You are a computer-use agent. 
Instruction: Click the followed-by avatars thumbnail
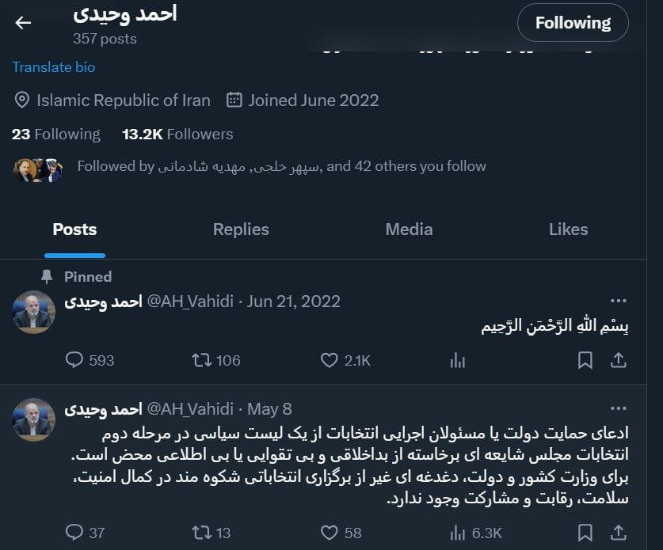37,169
